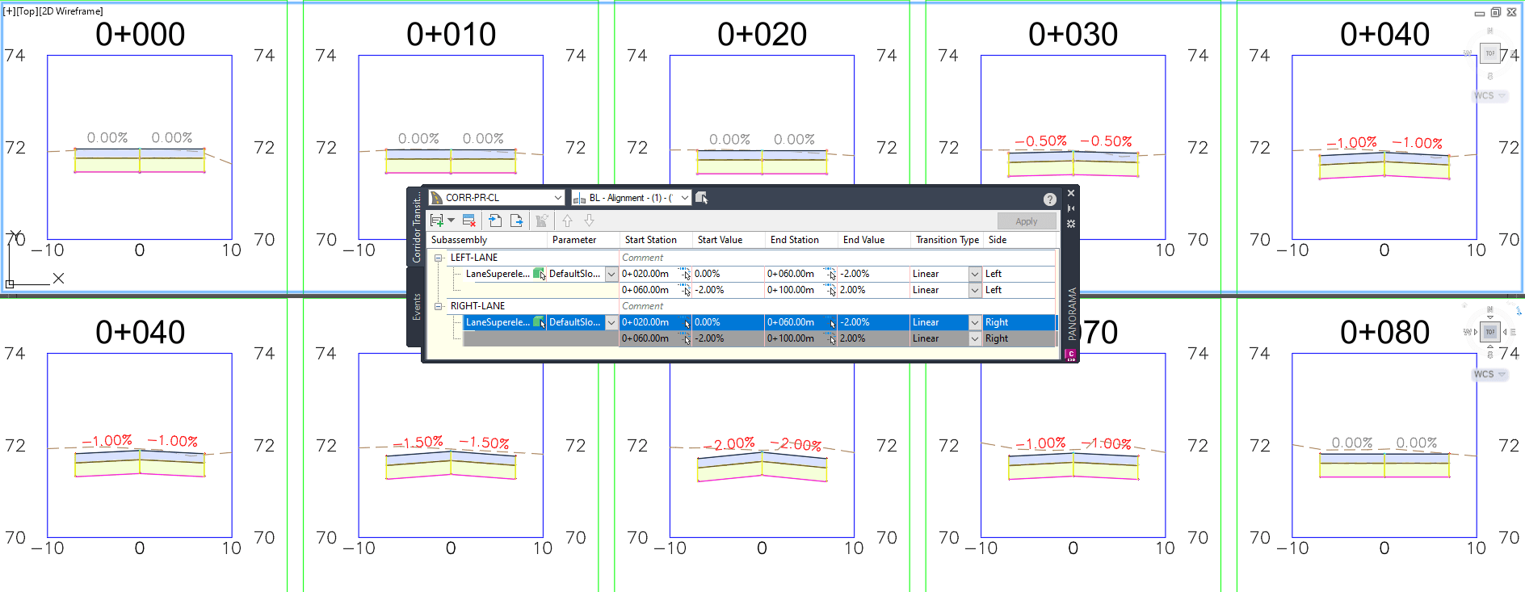1525x592 pixels.
Task: Click the Civil 3D logo on Panorama bar
Action: (1071, 354)
